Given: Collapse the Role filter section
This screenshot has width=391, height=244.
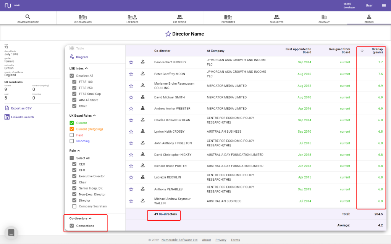Looking at the screenshot, I should coord(79,151).
